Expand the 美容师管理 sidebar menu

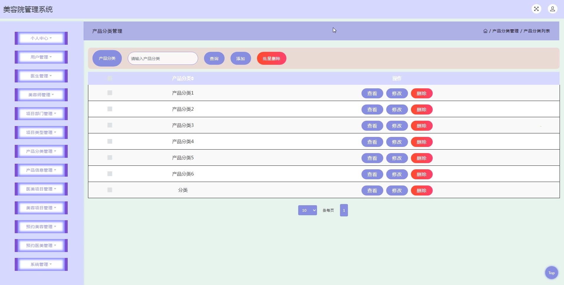tap(41, 95)
